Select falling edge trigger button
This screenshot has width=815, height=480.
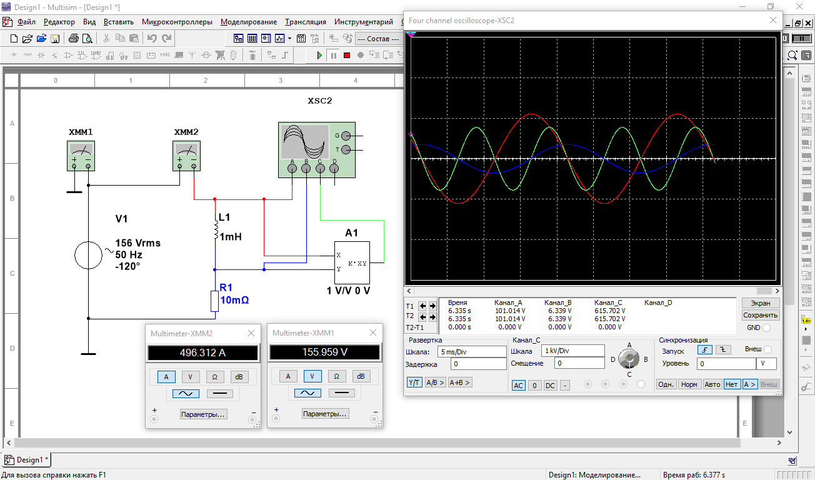tap(723, 349)
